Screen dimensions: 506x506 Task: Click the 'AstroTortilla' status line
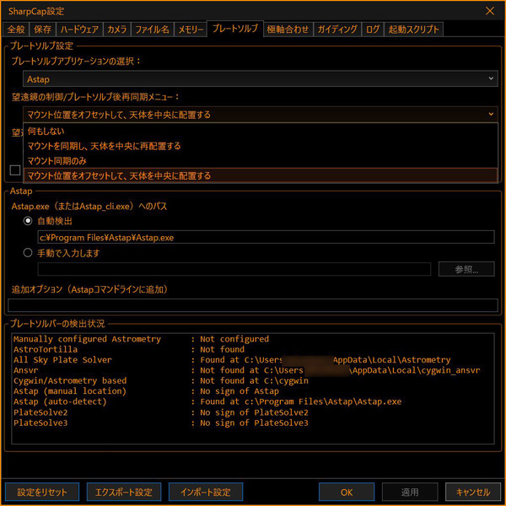129,349
